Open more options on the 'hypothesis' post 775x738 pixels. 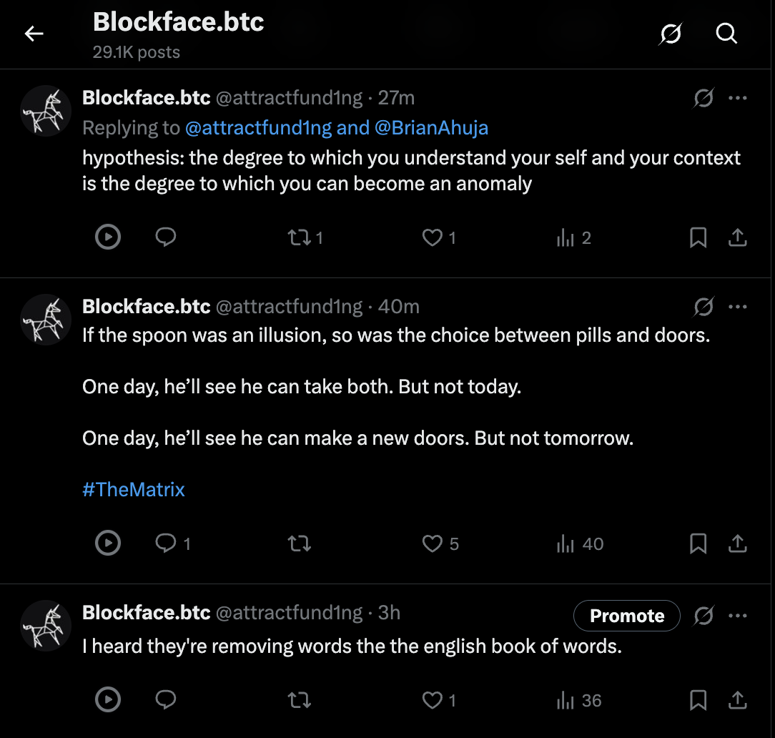737,98
